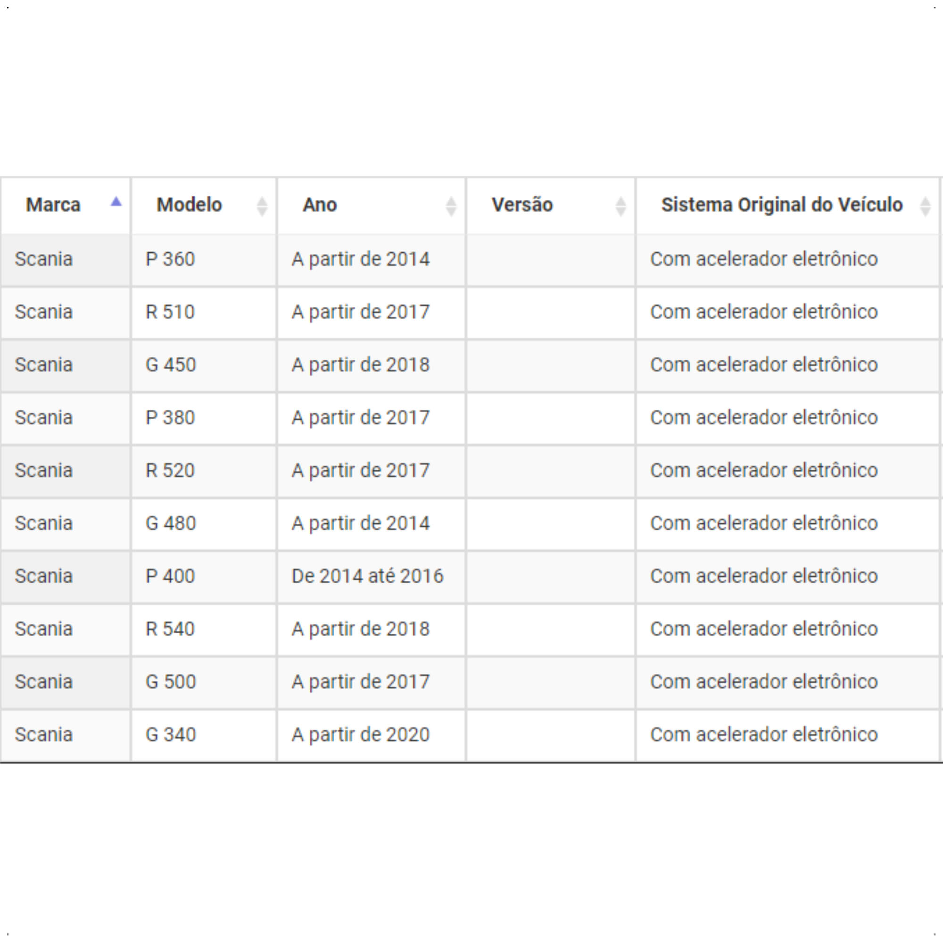Sort by the Versão header label

coord(522,205)
